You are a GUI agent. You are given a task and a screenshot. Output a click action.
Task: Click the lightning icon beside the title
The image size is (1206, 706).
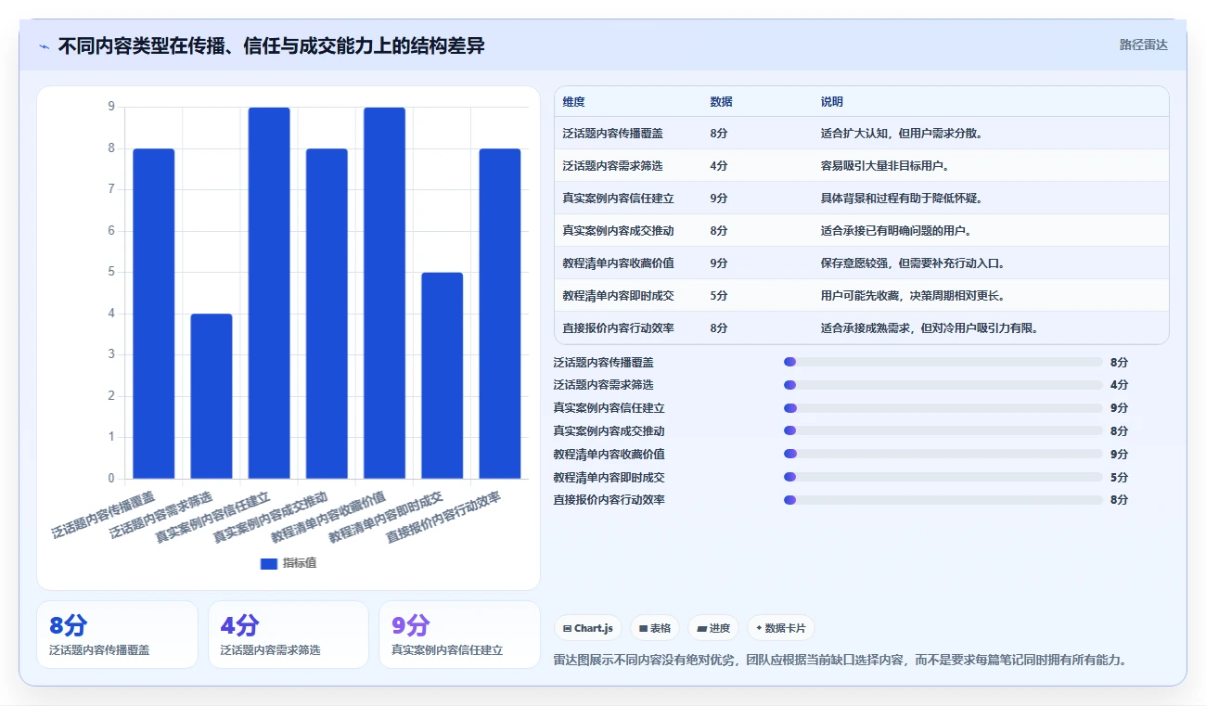coord(44,46)
